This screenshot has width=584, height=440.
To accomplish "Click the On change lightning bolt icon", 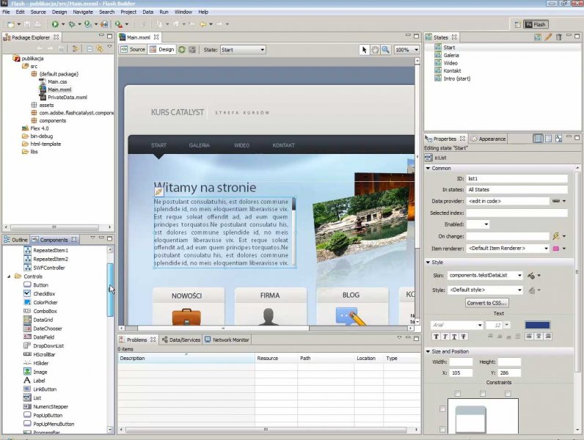I will pyautogui.click(x=555, y=236).
